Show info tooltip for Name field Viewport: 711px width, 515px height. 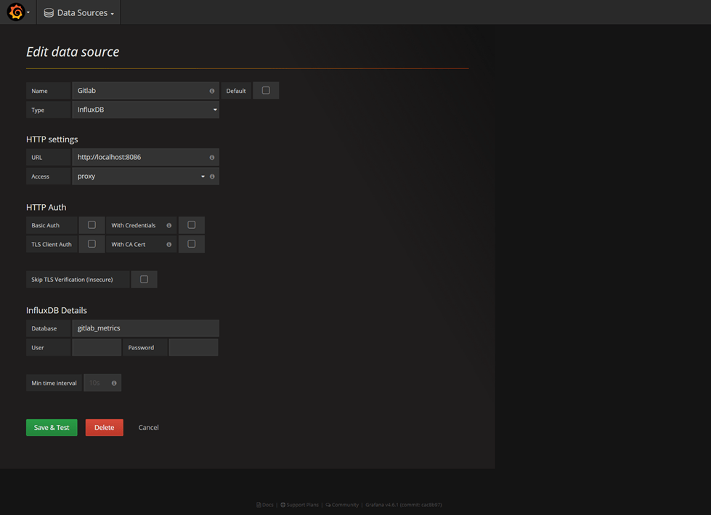pyautogui.click(x=212, y=91)
